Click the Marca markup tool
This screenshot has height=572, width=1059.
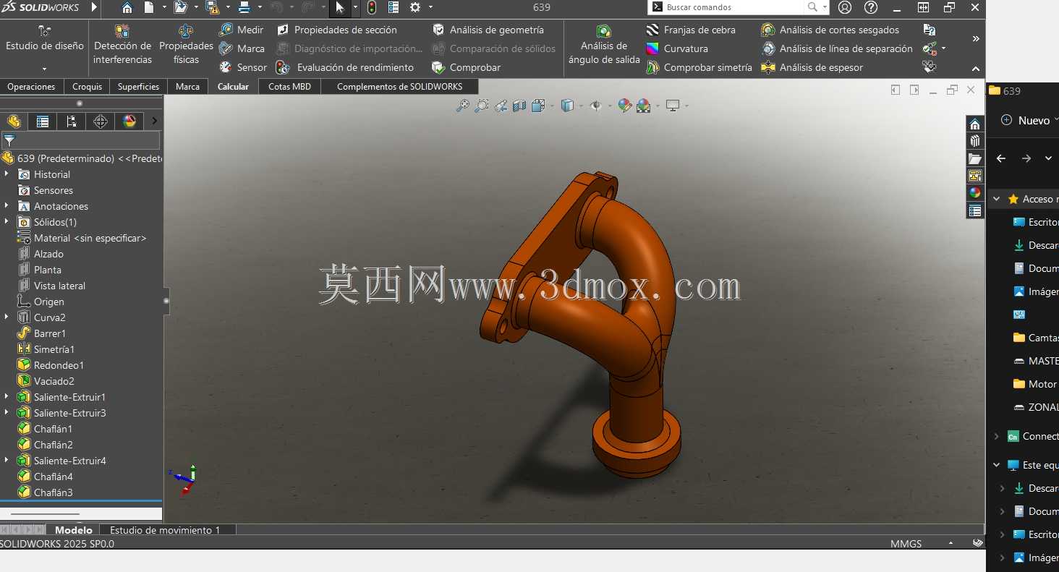coord(242,48)
